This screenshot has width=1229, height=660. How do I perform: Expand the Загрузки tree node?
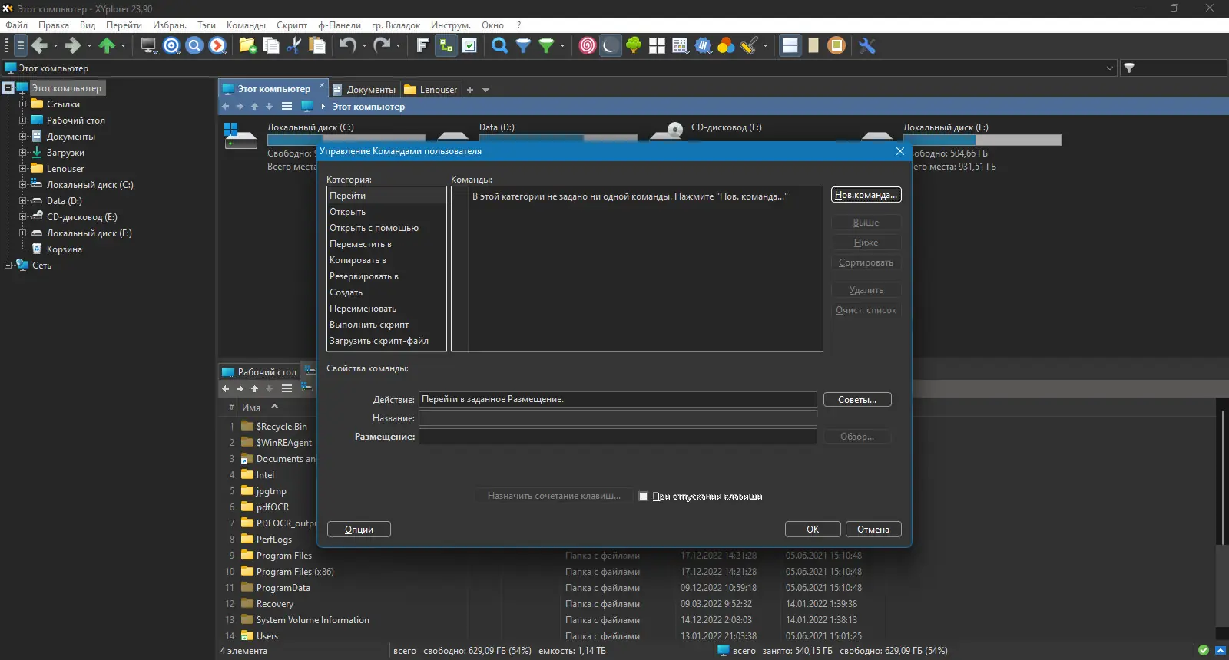tap(23, 153)
